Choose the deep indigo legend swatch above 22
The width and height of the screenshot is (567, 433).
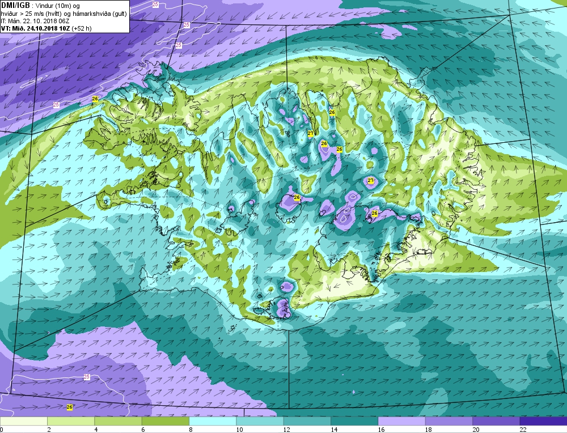pos(543,421)
